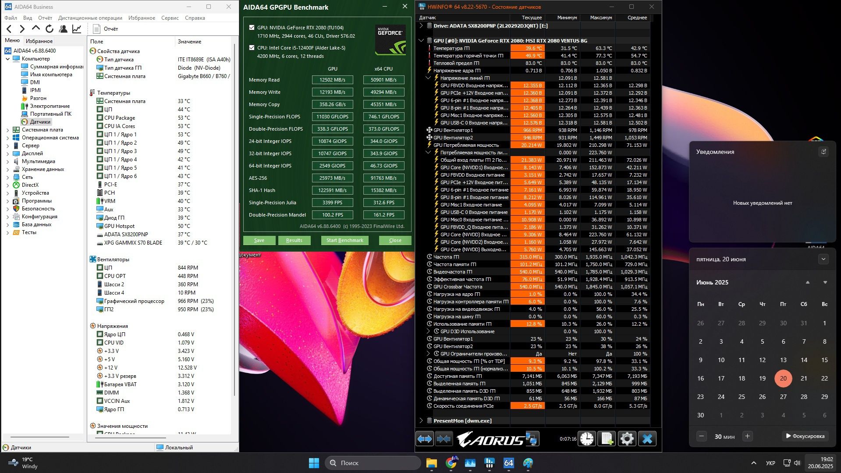This screenshot has width=841, height=473.
Task: Click the taskbar Поиск search box
Action: (373, 463)
